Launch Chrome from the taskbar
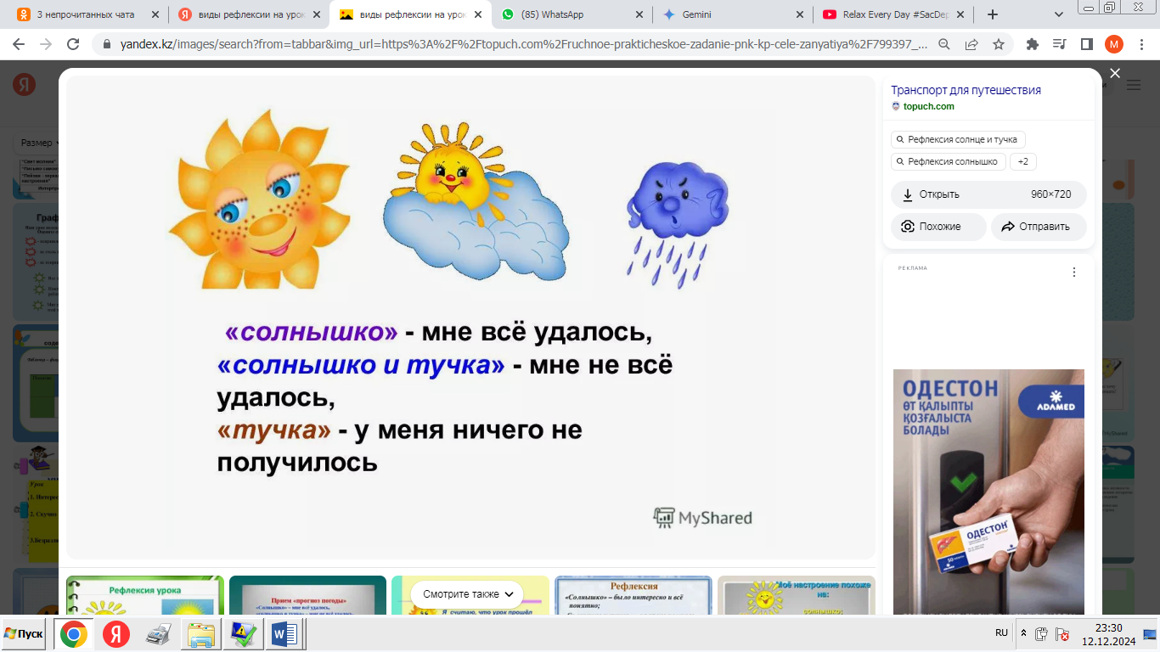1160x652 pixels. click(73, 634)
